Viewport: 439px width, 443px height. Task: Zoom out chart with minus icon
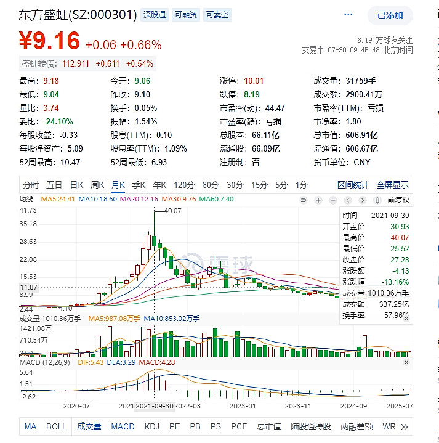point(333,200)
